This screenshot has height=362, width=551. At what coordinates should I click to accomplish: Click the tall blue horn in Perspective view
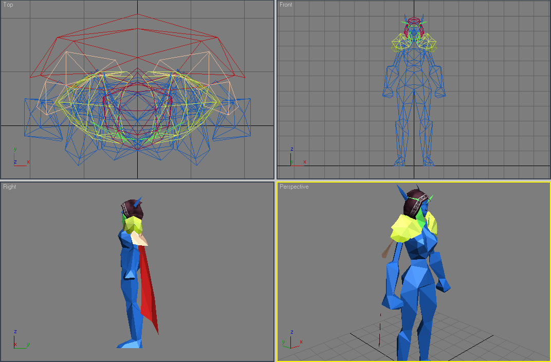401,193
